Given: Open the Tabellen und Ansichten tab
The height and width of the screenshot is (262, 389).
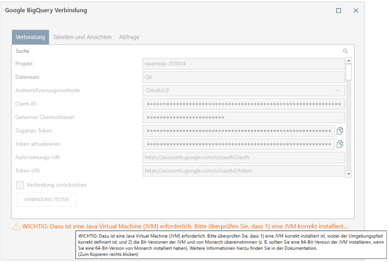Looking at the screenshot, I should pos(82,37).
